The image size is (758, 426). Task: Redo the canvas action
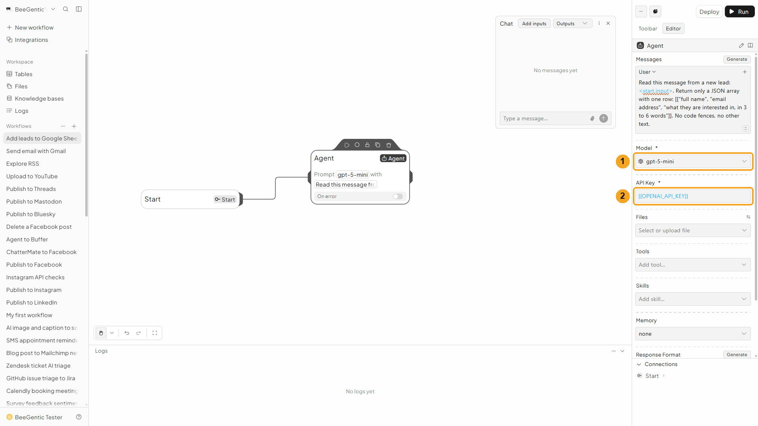tap(139, 333)
